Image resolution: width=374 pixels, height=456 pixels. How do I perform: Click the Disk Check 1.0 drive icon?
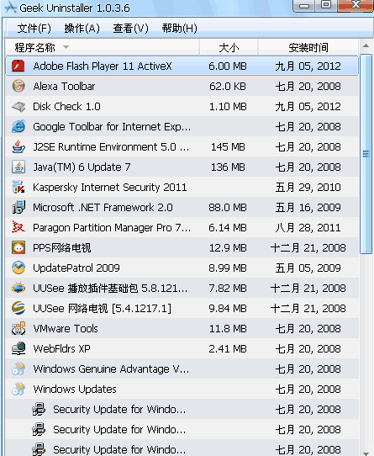(x=18, y=107)
